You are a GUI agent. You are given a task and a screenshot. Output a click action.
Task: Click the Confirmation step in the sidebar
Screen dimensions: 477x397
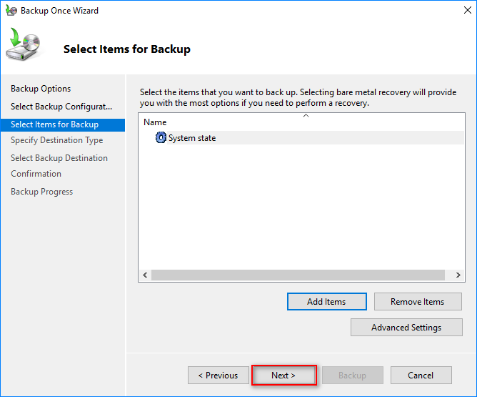tap(36, 174)
